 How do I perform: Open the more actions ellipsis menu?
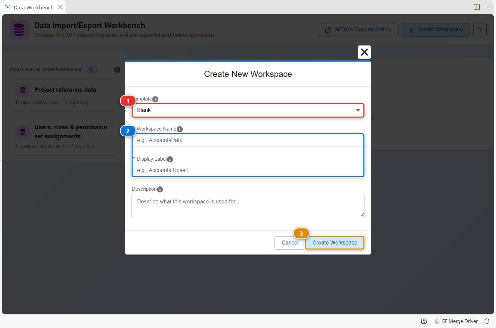(x=488, y=7)
